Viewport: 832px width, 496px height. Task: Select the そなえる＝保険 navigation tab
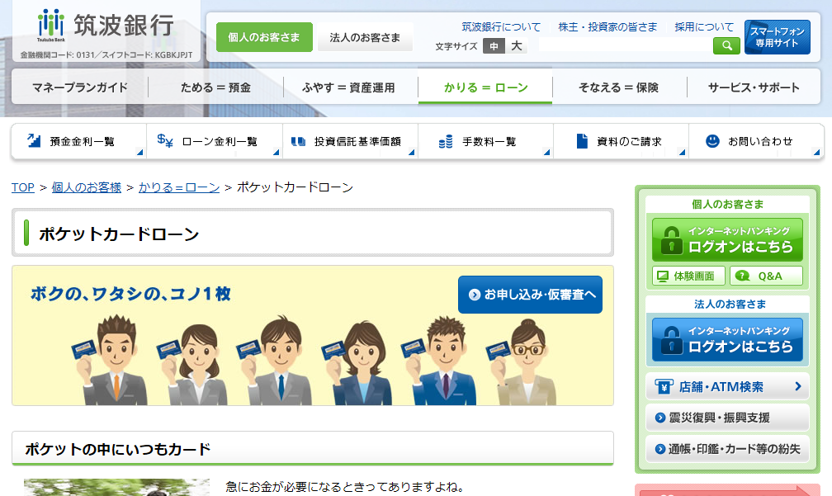[x=618, y=87]
